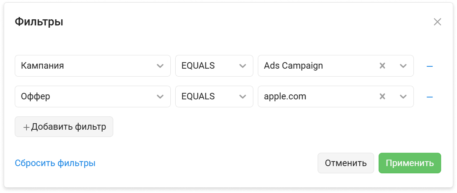Click the Добавить фильтр button
The height and width of the screenshot is (193, 457).
64,127
